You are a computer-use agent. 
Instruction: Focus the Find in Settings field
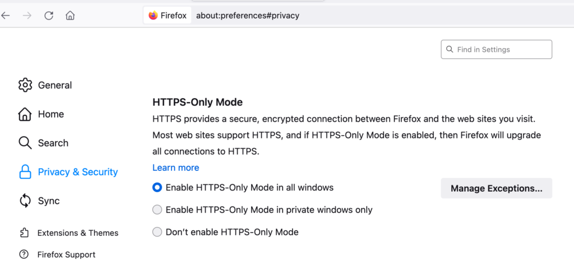point(497,49)
